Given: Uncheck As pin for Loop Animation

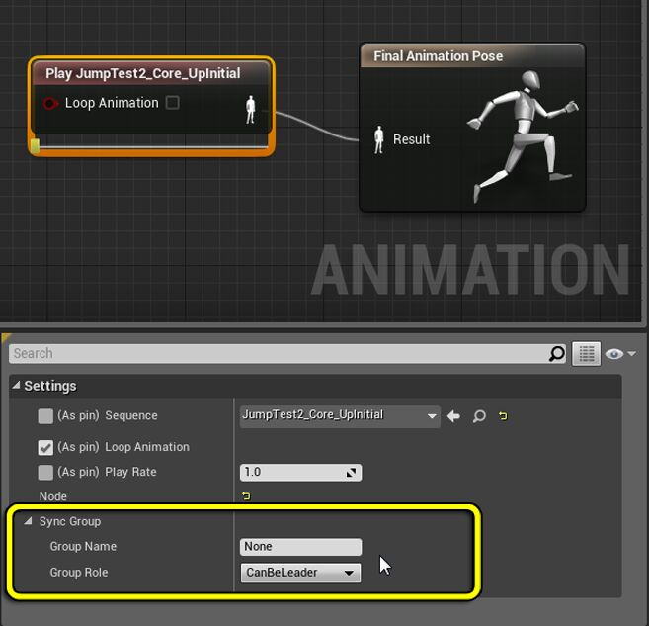Looking at the screenshot, I should tap(45, 447).
